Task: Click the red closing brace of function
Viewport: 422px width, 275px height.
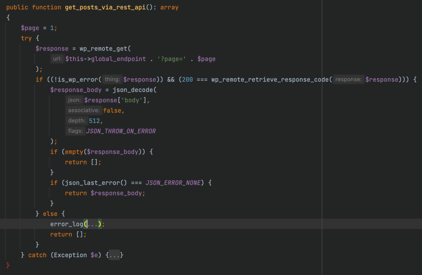Action: pos(8,266)
